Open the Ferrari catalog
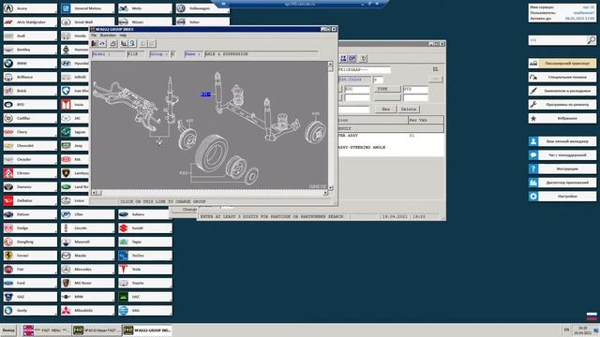The image size is (600, 337). (x=30, y=256)
